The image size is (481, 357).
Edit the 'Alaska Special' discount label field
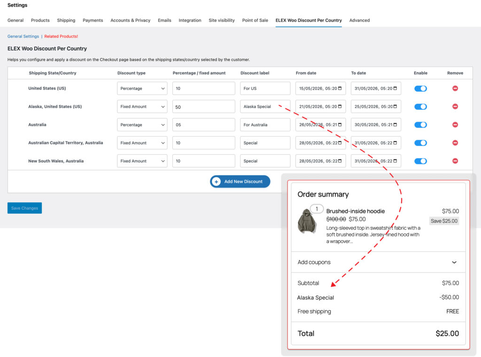265,106
